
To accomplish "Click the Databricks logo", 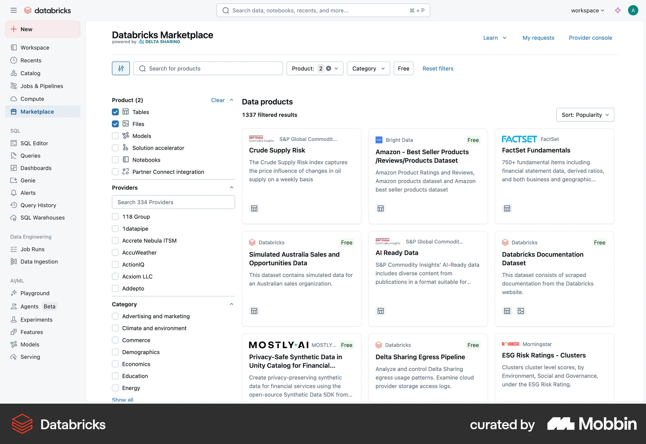I will click(x=47, y=10).
